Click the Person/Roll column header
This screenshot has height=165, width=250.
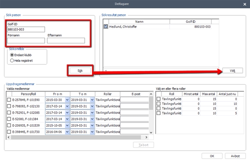point(29,94)
